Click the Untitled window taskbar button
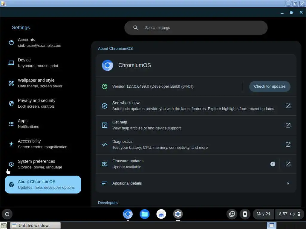 coord(35,225)
